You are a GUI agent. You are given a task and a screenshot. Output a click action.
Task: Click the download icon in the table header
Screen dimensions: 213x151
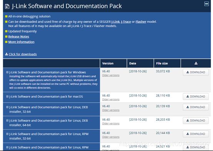[x=196, y=63]
